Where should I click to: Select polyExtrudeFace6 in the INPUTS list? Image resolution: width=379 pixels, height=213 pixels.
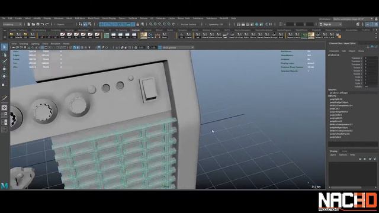(339, 134)
